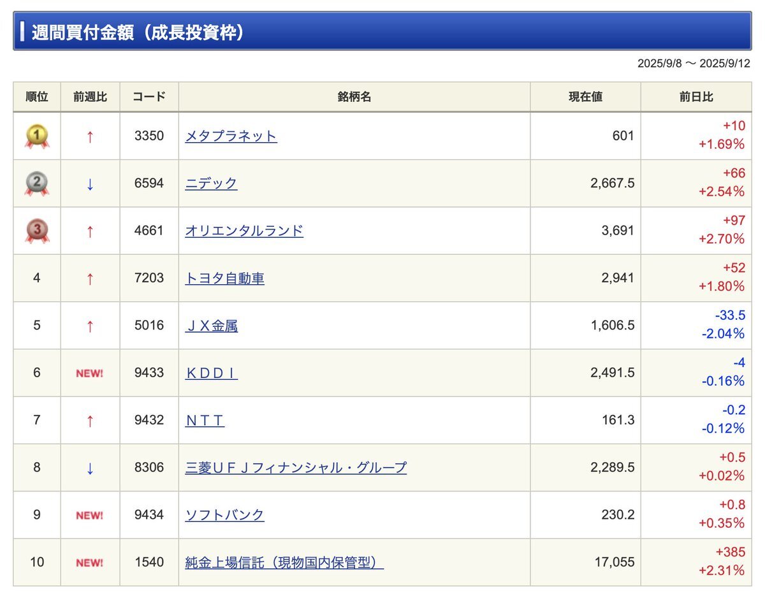Viewport: 765px width, 594px height.
Task: Click the blue down arrow for ニデック
Action: pyautogui.click(x=90, y=184)
